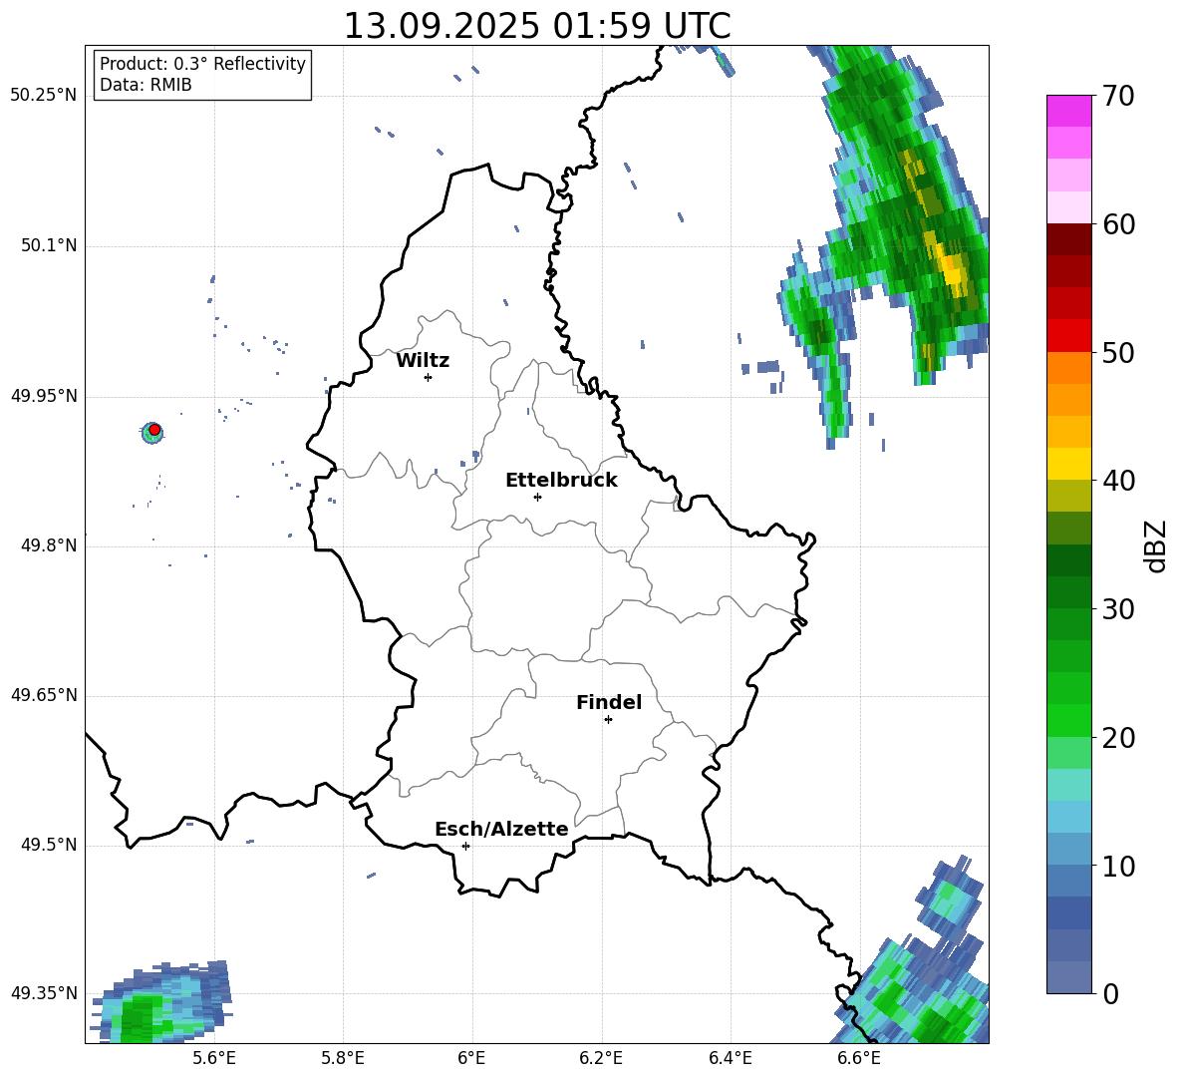Click the dBZ colorbar axis label
The width and height of the screenshot is (1180, 1078).
(x=1156, y=545)
